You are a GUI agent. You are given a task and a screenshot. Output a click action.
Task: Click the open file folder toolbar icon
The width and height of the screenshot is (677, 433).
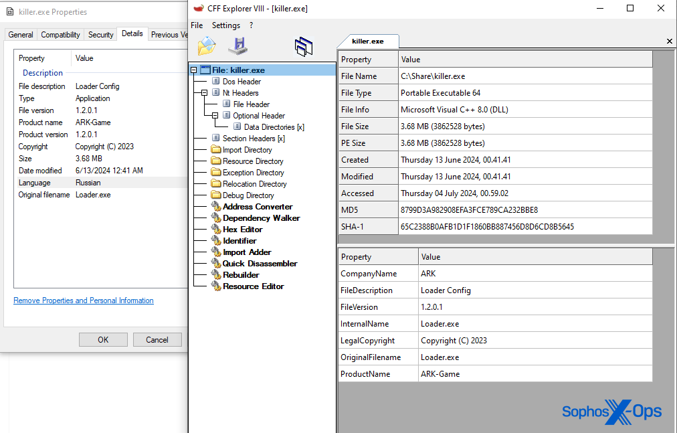[207, 46]
